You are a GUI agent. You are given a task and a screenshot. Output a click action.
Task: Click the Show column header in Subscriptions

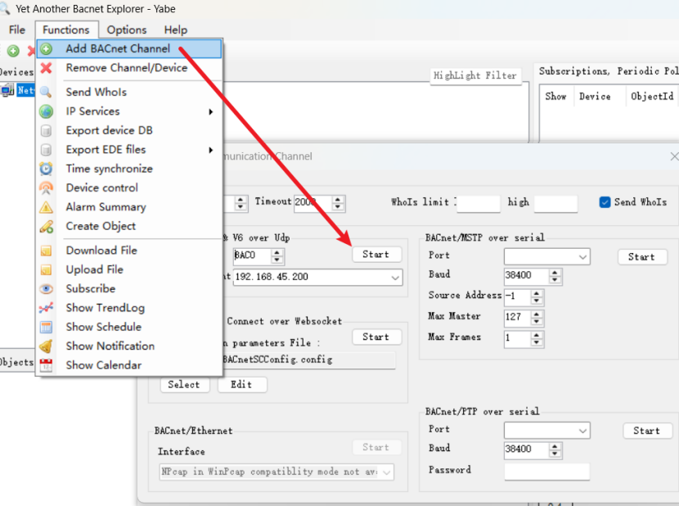coord(556,97)
